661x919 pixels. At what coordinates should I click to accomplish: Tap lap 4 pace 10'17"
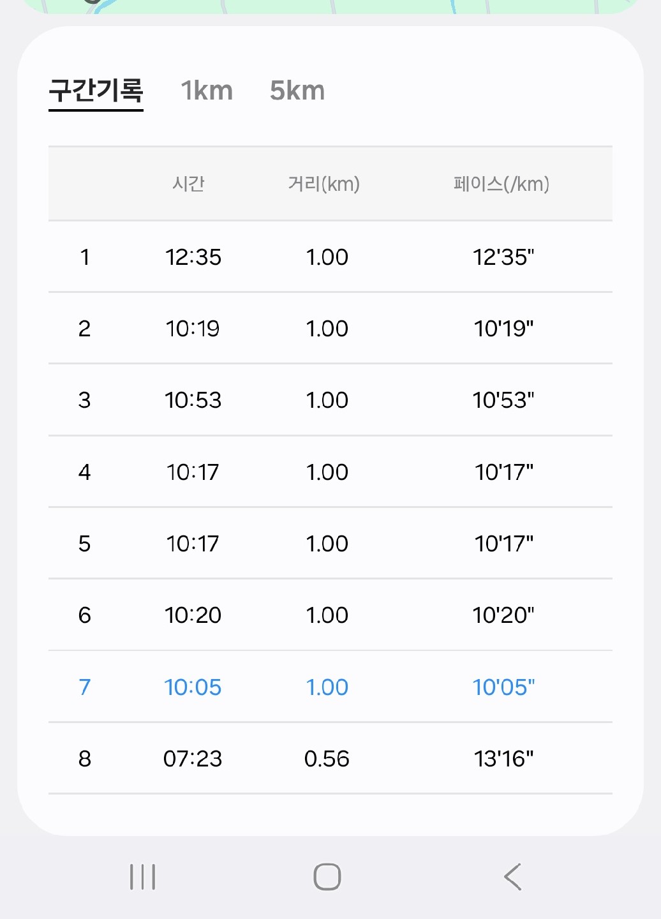(503, 472)
